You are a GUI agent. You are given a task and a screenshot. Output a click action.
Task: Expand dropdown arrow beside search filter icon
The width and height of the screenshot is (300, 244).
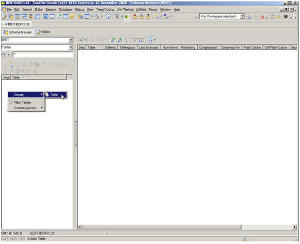pos(9,55)
